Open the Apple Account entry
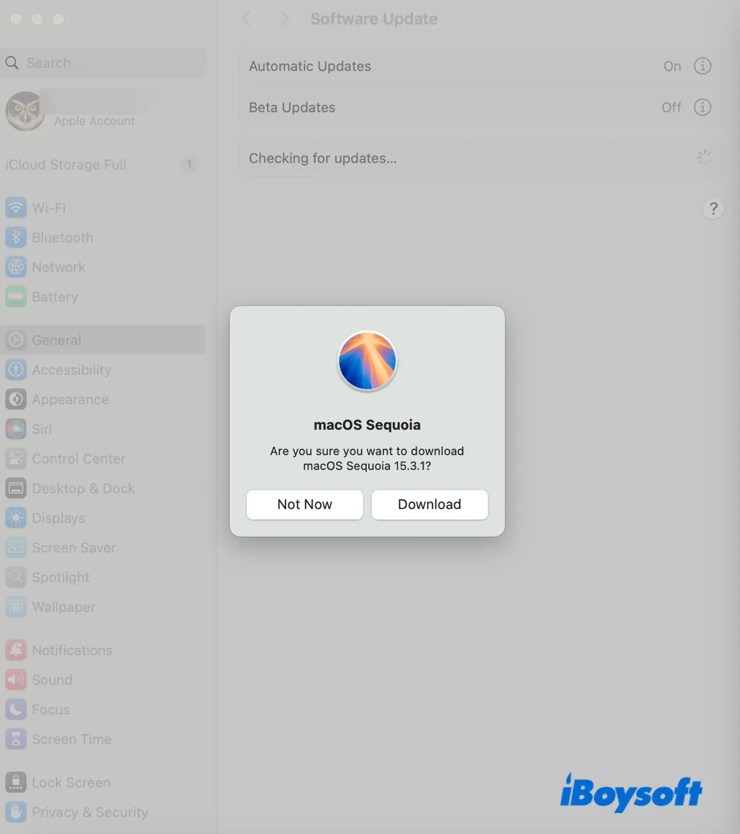The height and width of the screenshot is (834, 740). pos(104,111)
